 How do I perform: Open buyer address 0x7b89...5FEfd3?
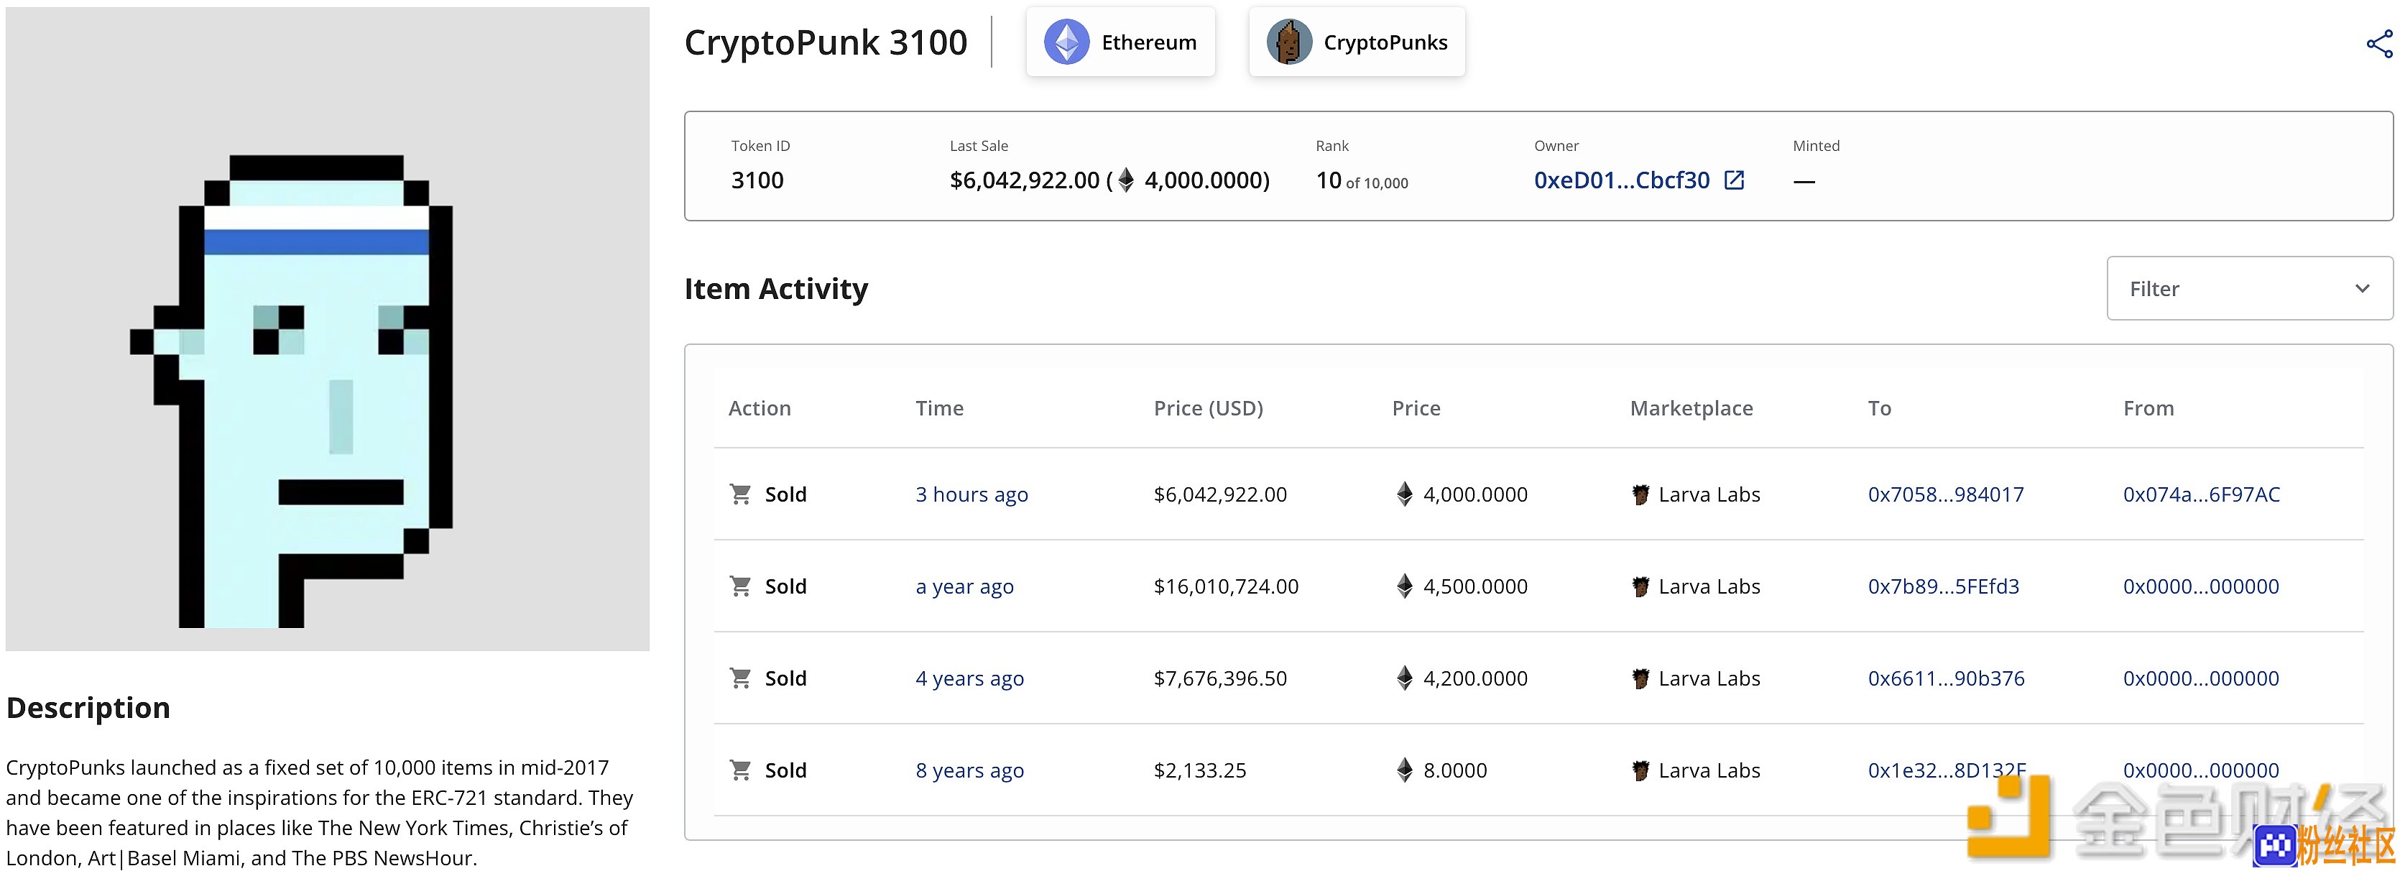tap(1944, 587)
